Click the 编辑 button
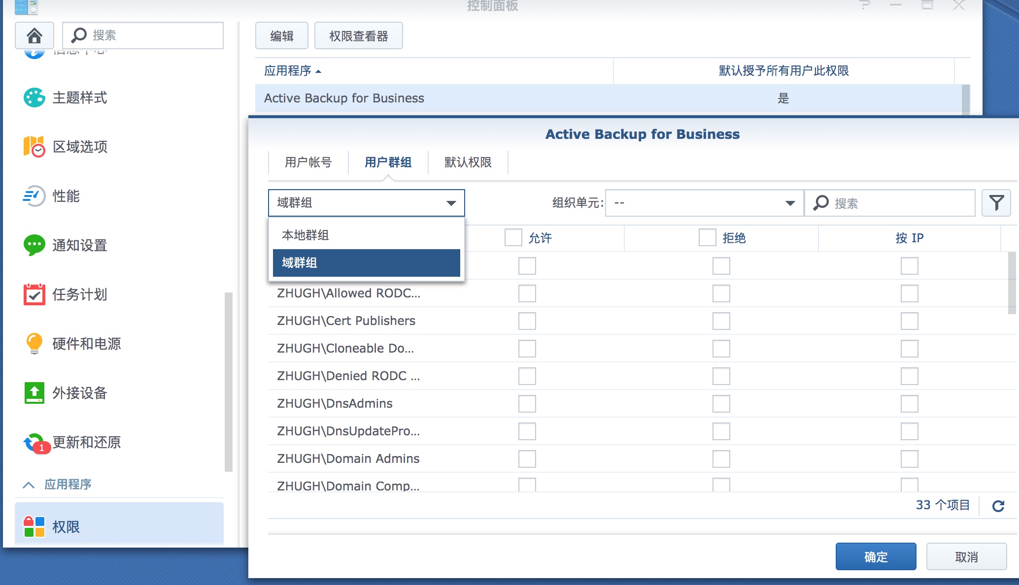 (282, 36)
